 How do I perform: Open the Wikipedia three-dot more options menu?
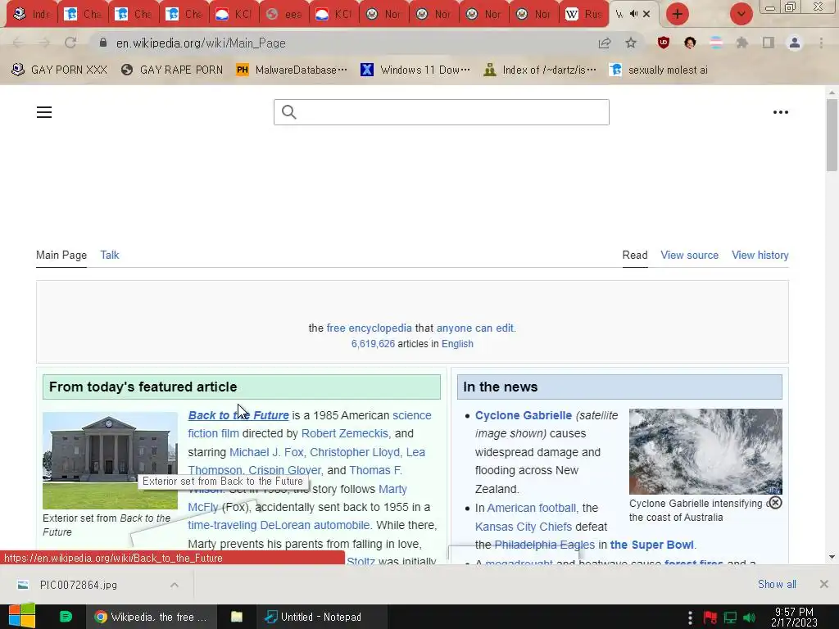781,111
